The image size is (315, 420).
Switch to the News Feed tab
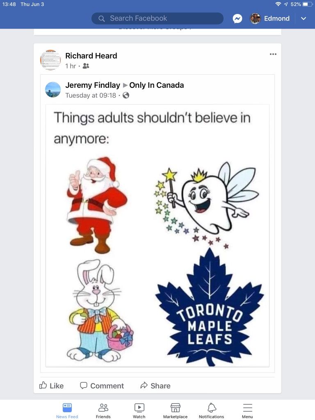pos(67,410)
